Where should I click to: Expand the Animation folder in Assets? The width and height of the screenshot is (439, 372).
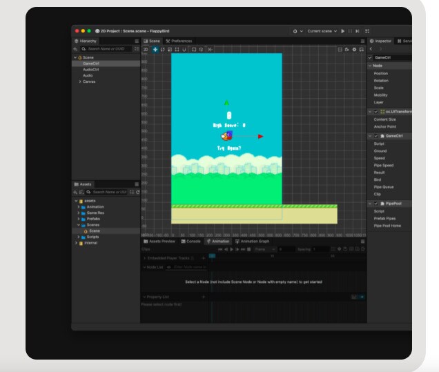(79, 206)
